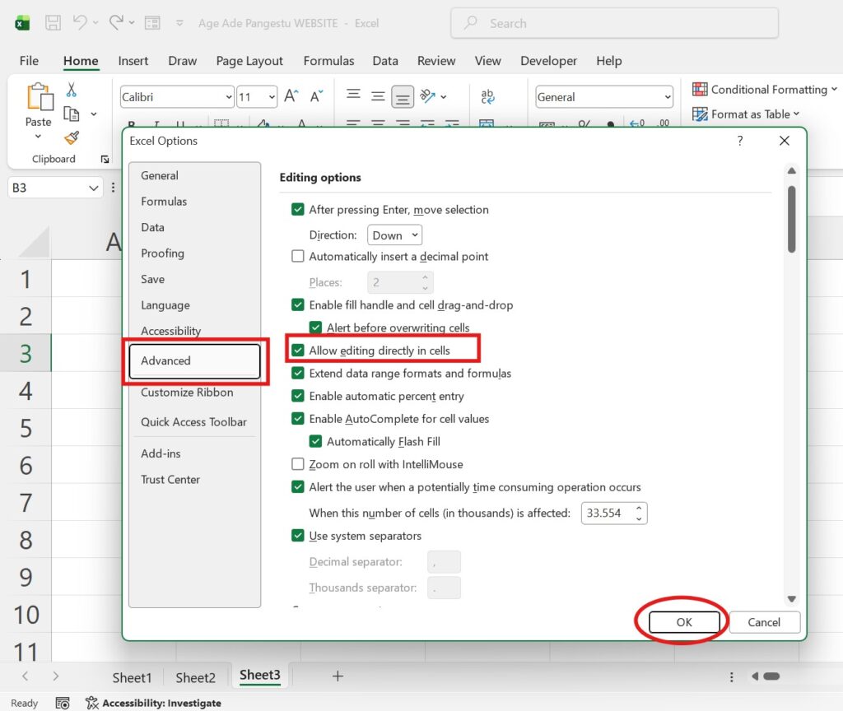Expand the Paste options arrow
Image resolution: width=843 pixels, height=711 pixels.
pos(38,137)
